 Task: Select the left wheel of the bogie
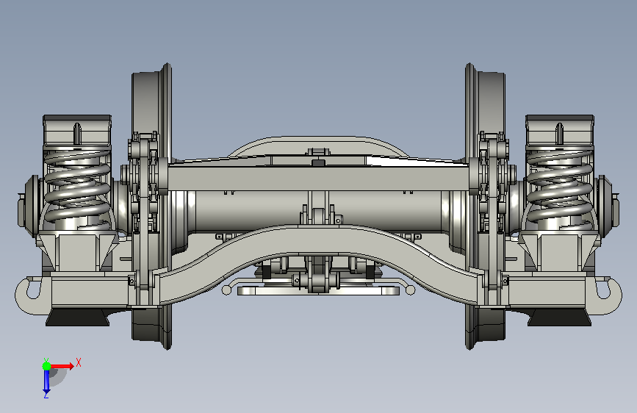[x=152, y=106]
